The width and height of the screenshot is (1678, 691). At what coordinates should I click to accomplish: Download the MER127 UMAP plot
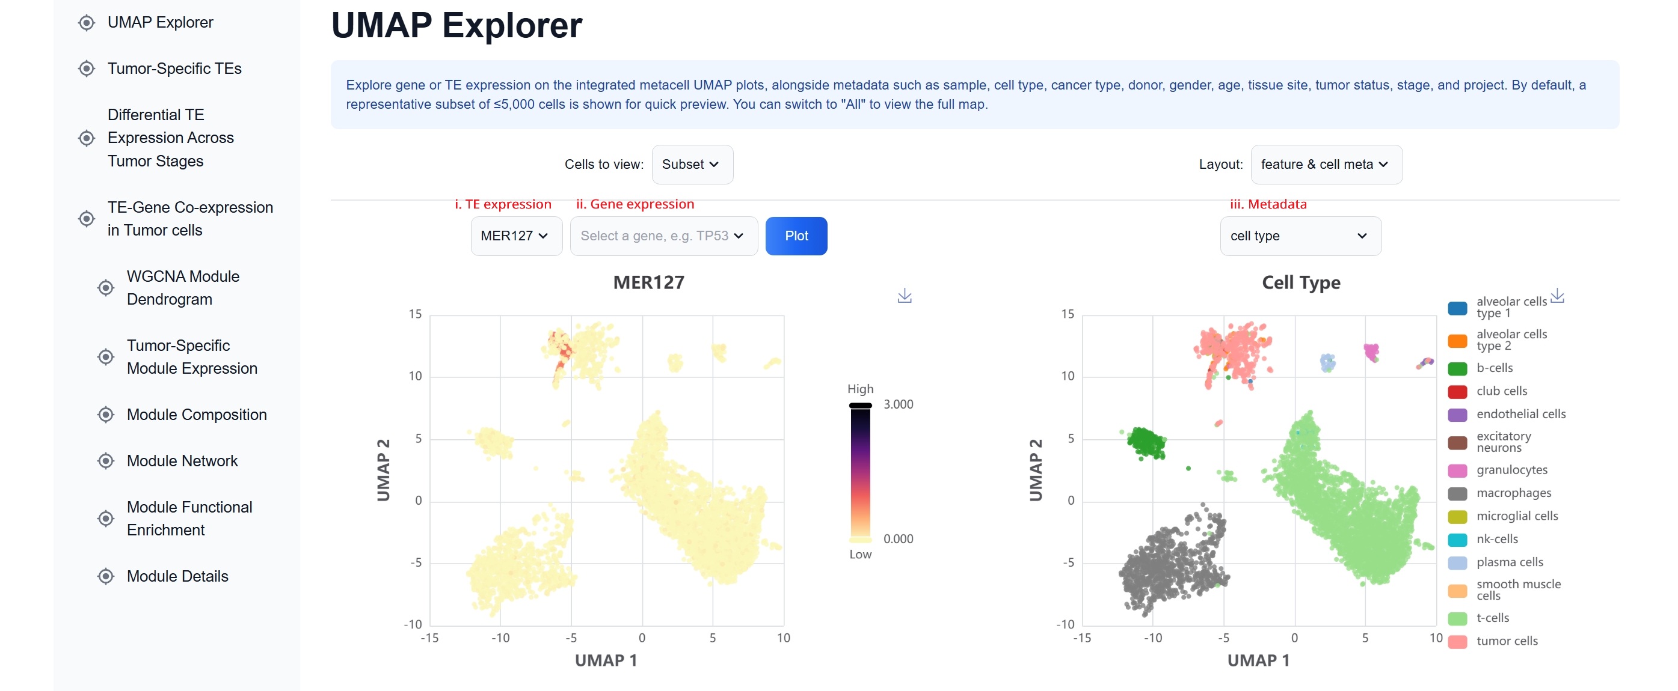pyautogui.click(x=904, y=296)
